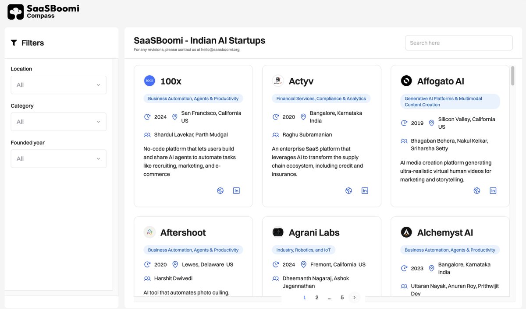Go to page 1 in pagination
This screenshot has height=309, width=526.
305,298
